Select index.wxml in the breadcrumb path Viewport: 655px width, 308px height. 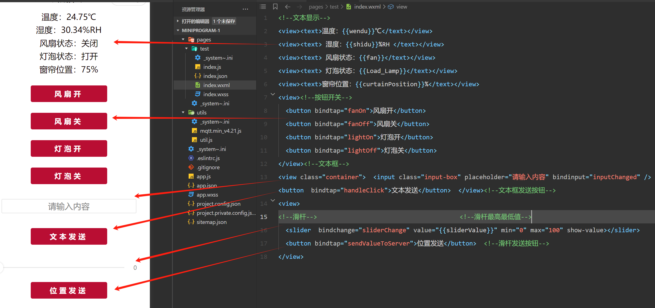click(x=367, y=7)
